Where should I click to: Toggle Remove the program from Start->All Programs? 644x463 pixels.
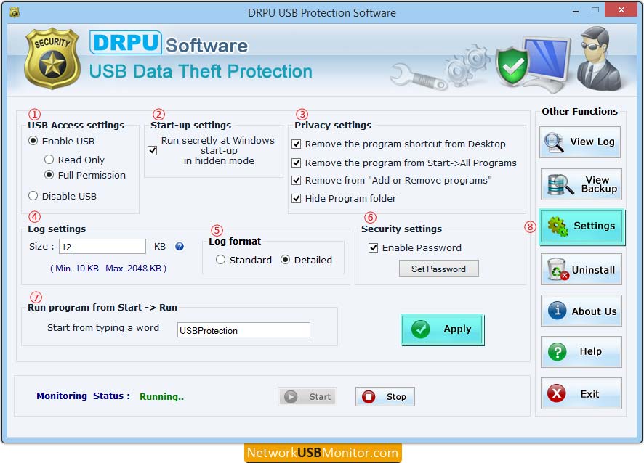click(x=296, y=163)
